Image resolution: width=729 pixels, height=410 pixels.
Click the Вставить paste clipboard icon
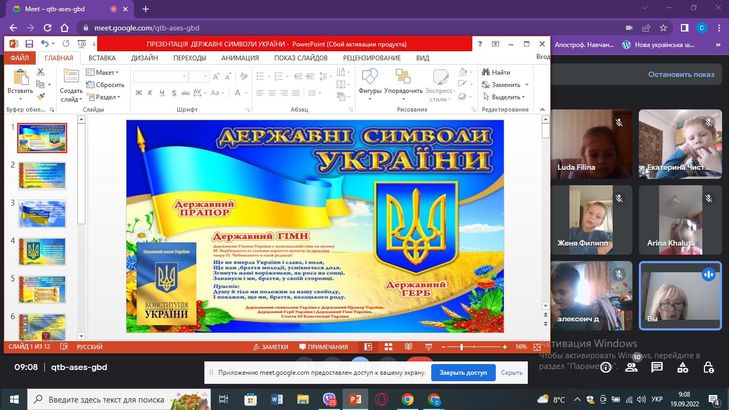tap(20, 77)
